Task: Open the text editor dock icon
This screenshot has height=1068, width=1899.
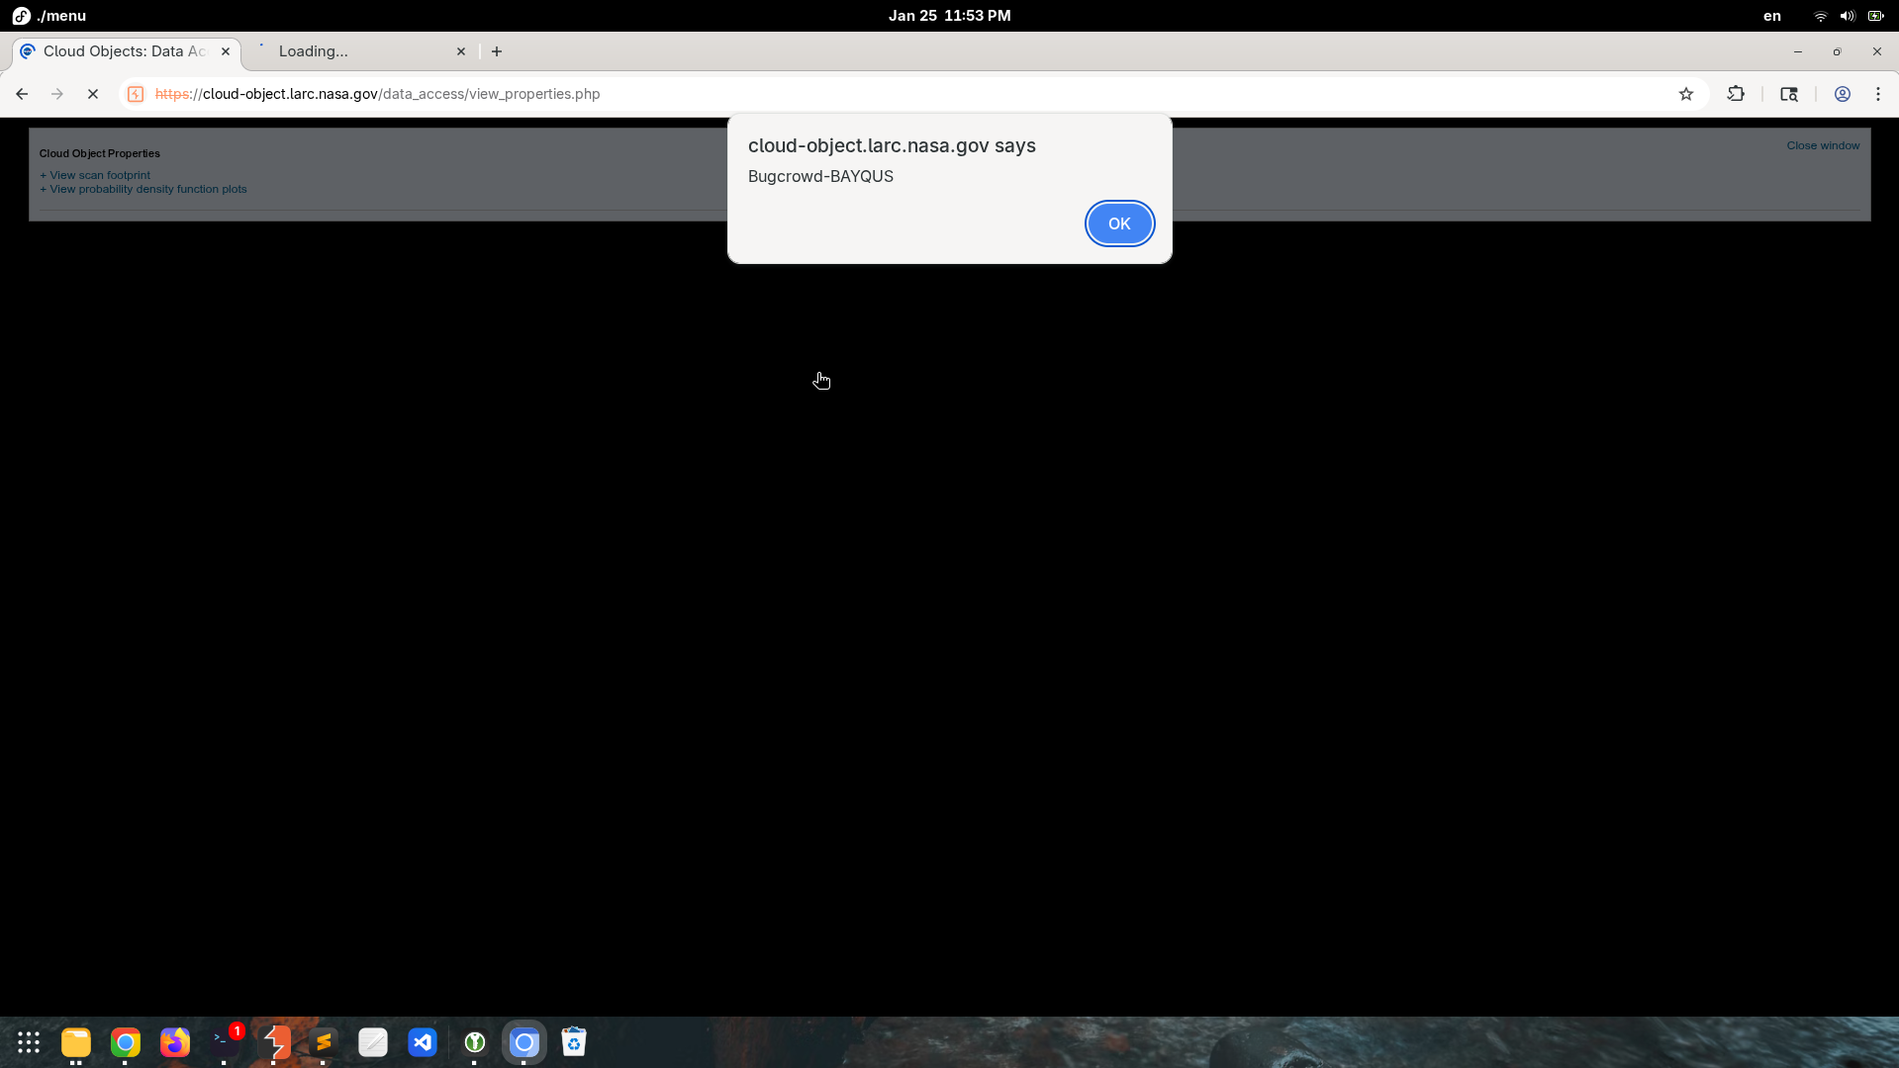Action: 373,1042
